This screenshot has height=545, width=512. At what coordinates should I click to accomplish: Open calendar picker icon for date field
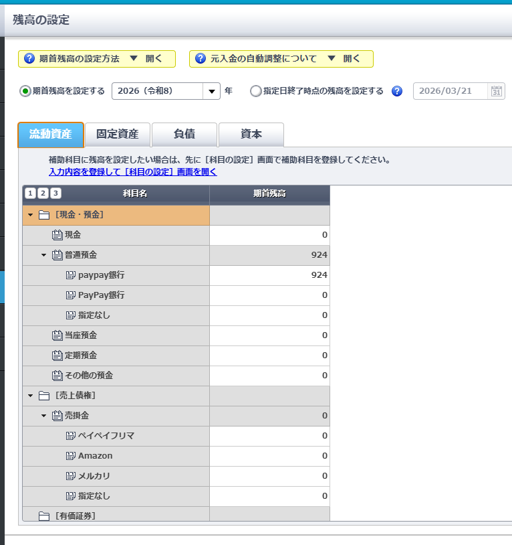(x=496, y=92)
